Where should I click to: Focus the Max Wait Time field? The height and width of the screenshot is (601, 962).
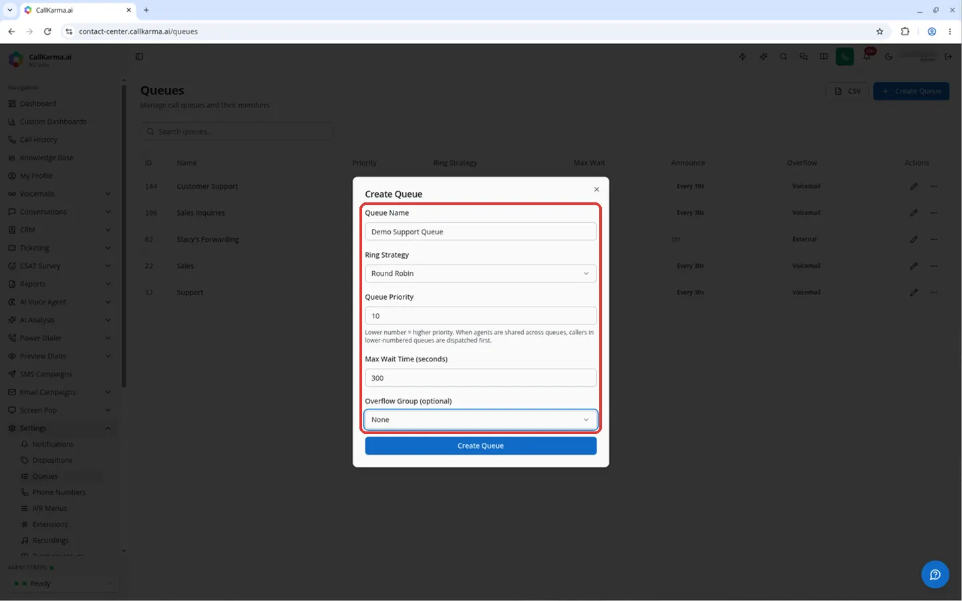pyautogui.click(x=480, y=378)
